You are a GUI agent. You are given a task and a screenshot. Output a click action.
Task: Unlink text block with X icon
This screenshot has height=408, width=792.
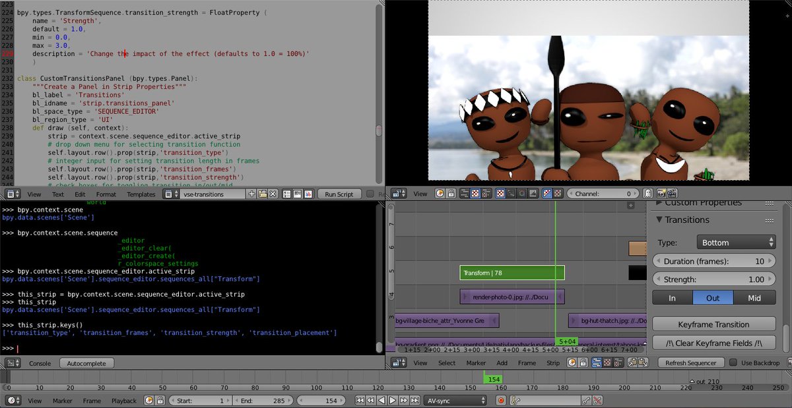273,194
